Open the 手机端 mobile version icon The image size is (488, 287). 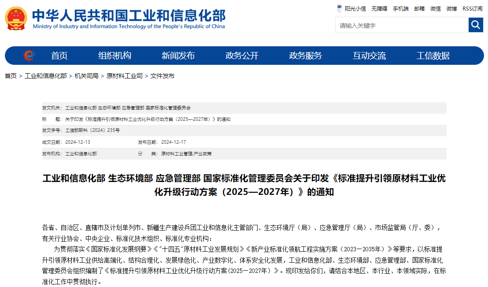tap(401, 8)
